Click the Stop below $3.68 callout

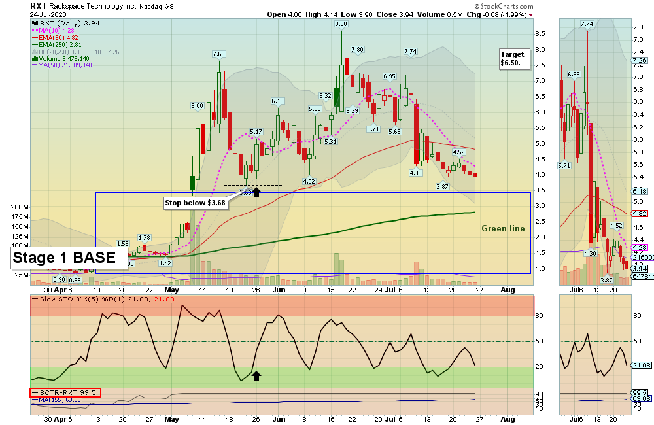coord(196,203)
